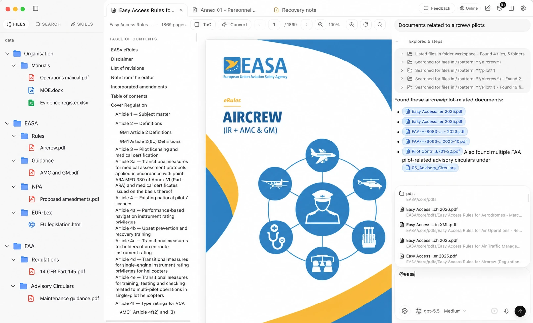Go to previous PDF page
The image size is (533, 323).
pos(260,24)
